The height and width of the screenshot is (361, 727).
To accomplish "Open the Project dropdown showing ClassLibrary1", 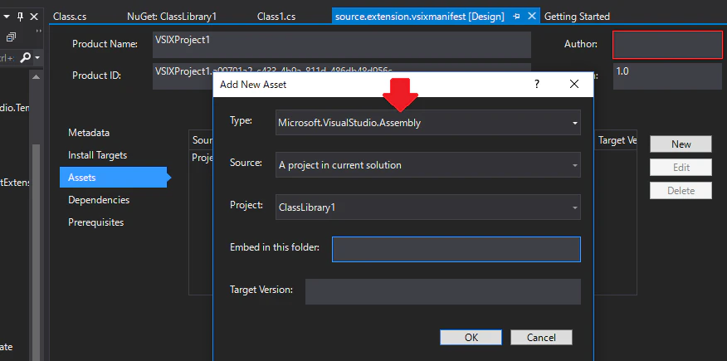I will tap(427, 207).
